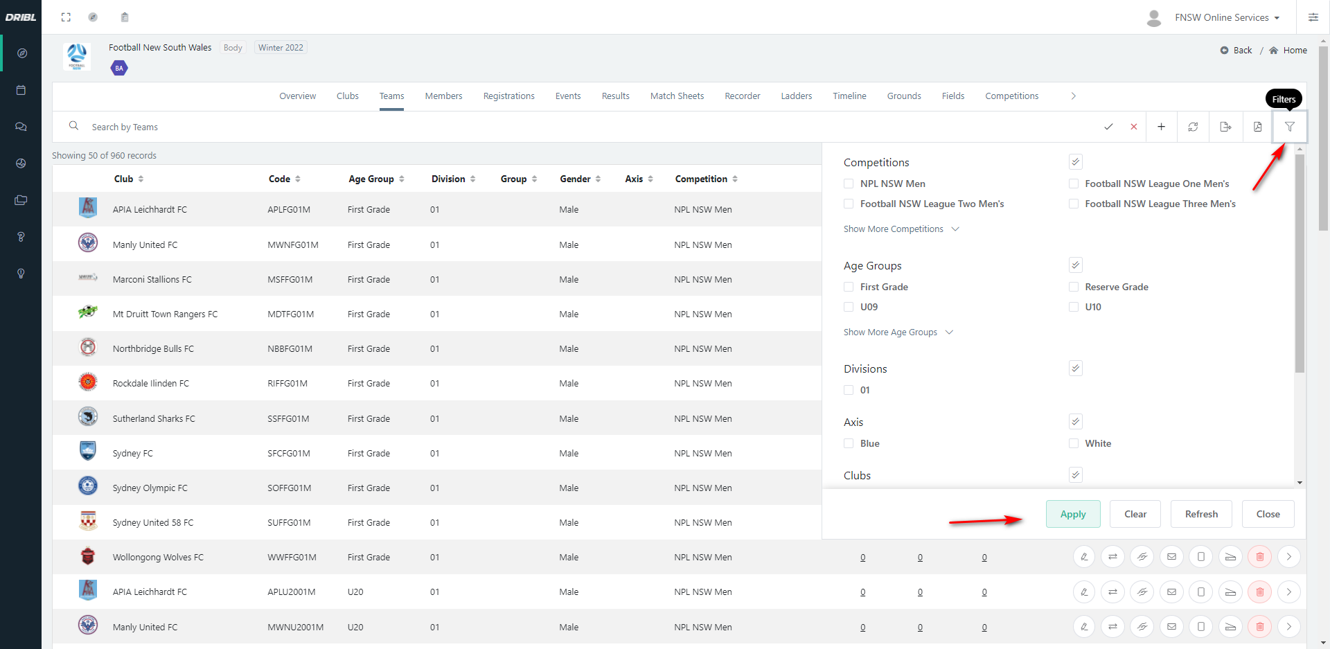The image size is (1330, 649).
Task: Switch to the Match Sheets tab
Action: click(677, 96)
